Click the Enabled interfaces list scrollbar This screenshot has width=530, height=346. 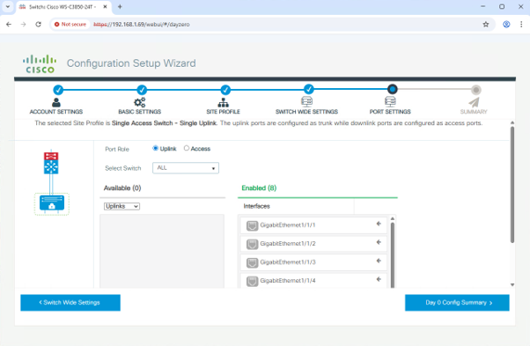tap(393, 255)
